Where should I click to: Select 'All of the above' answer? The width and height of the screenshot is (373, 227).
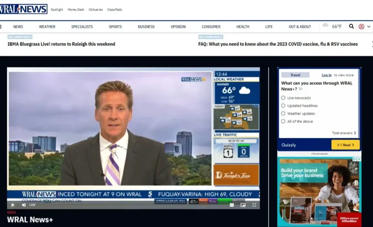tap(283, 121)
